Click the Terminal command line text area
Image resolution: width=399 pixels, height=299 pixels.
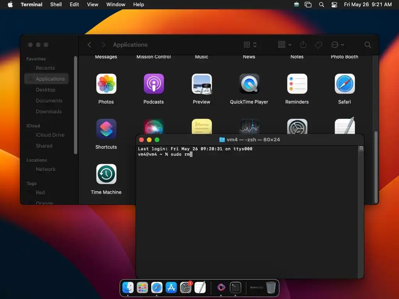coord(165,154)
